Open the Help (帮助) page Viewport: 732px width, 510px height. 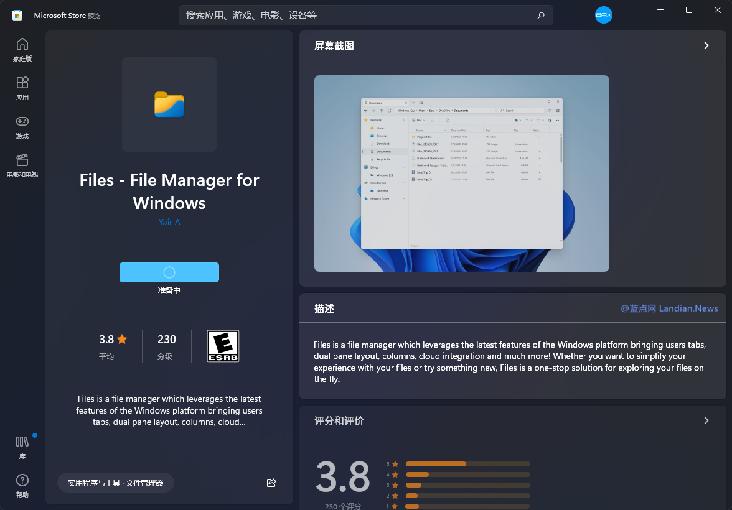tap(22, 486)
